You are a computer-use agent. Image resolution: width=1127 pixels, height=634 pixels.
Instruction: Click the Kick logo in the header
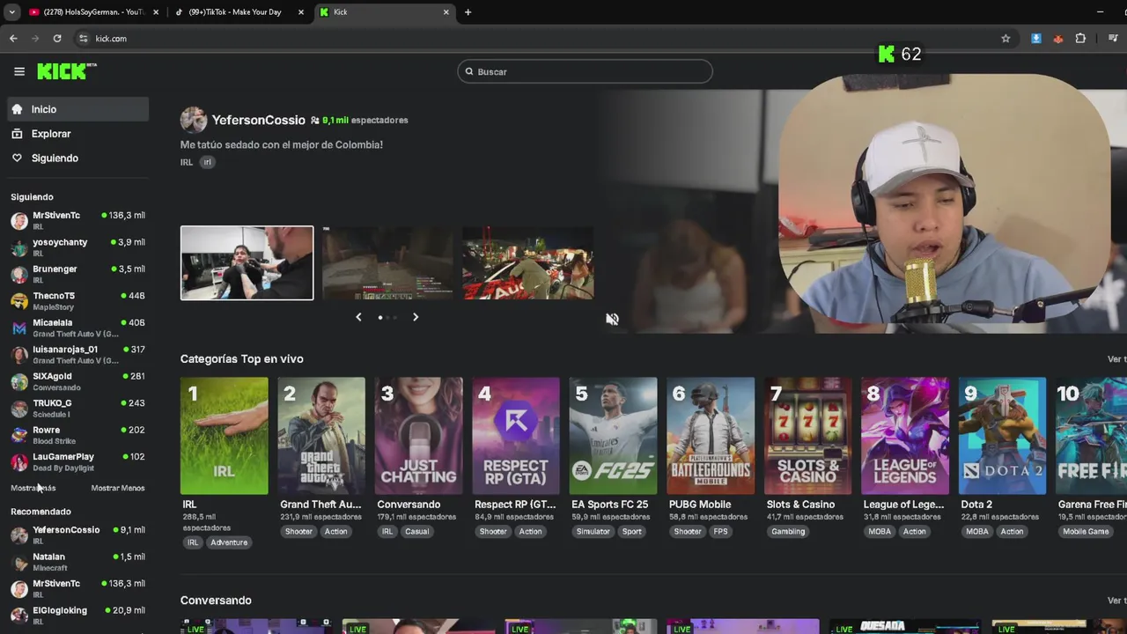click(x=66, y=71)
